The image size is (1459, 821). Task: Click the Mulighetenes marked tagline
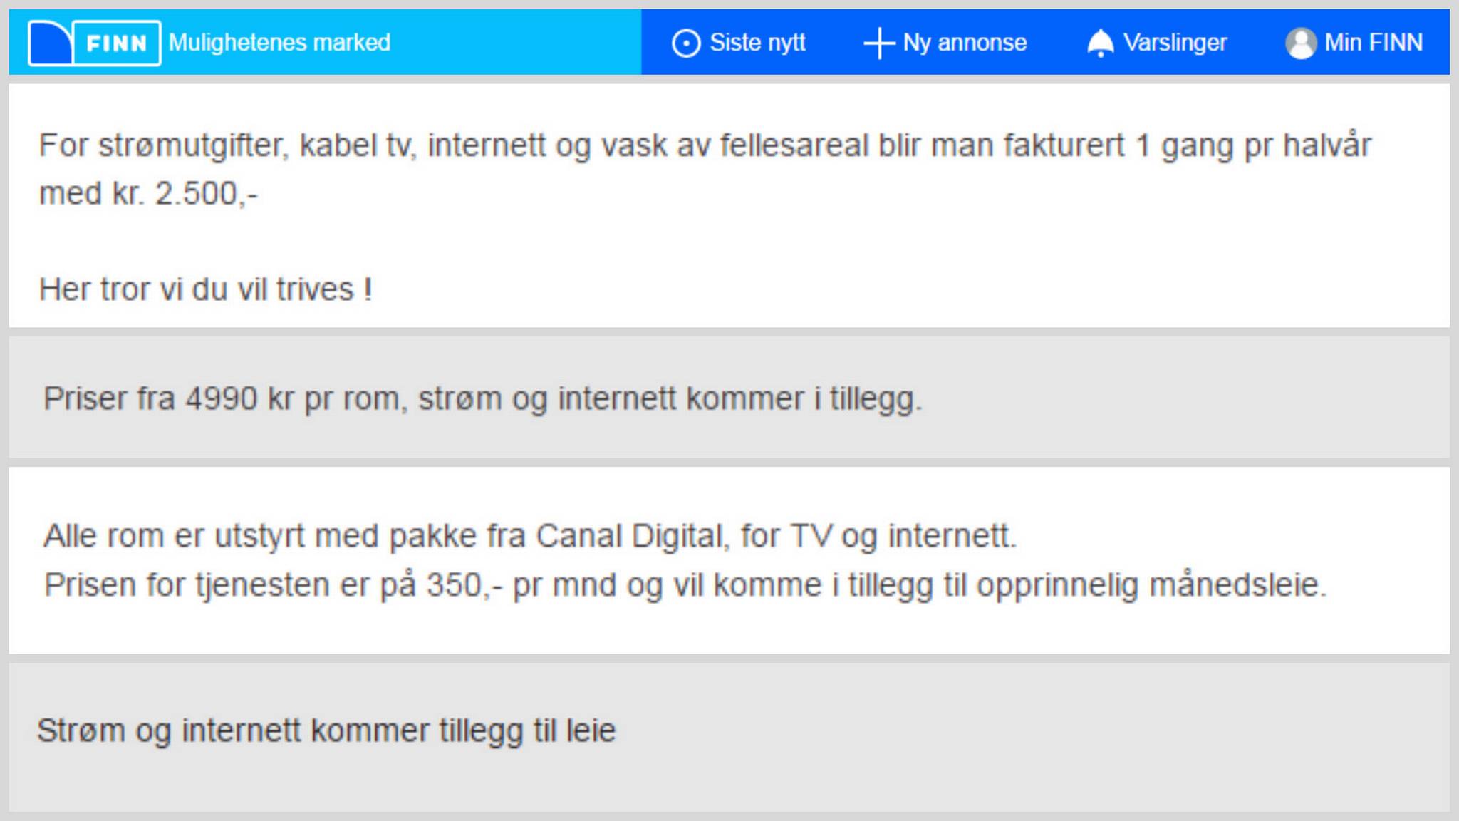pos(279,43)
